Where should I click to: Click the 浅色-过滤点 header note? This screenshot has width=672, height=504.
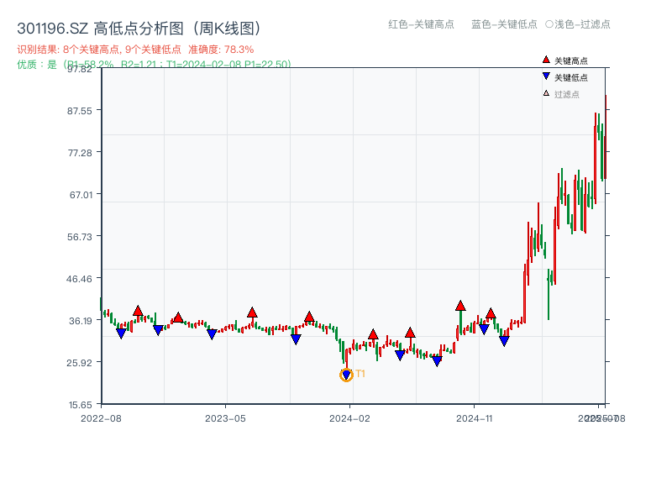tap(578, 24)
